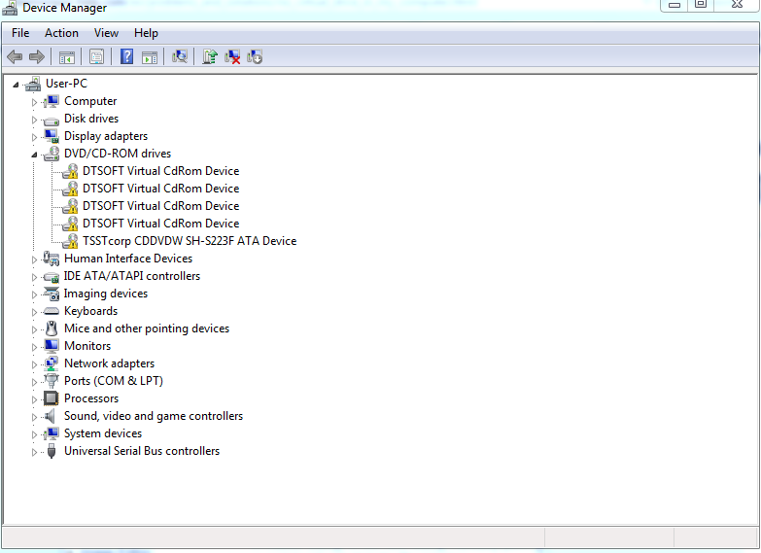Viewport: 761px width, 553px height.
Task: Click the Mice and pointing devices icon
Action: [51, 328]
